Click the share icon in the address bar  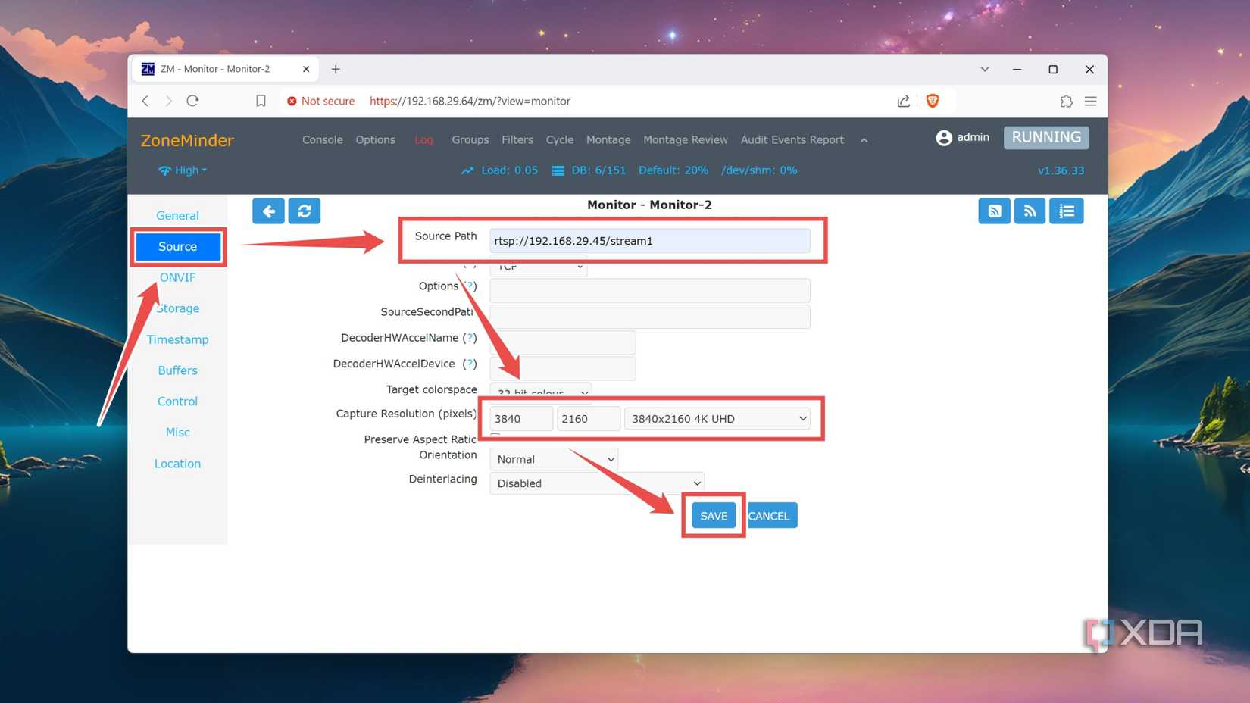[x=903, y=101]
